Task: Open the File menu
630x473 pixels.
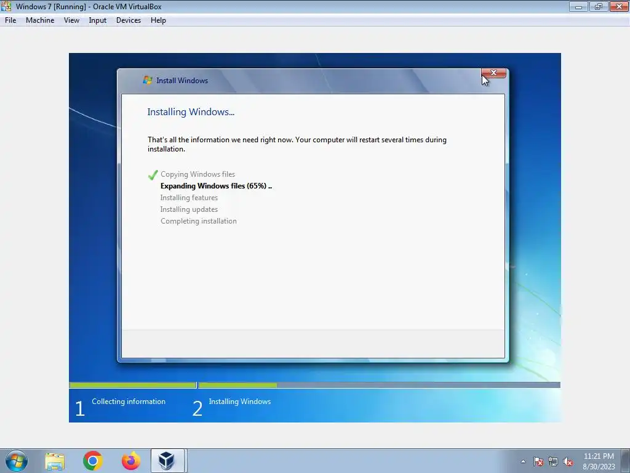Action: pos(10,20)
